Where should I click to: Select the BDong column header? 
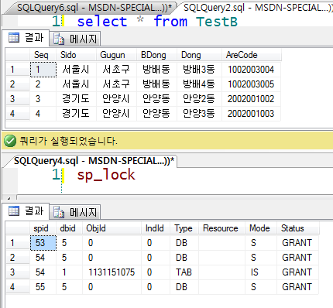point(156,55)
